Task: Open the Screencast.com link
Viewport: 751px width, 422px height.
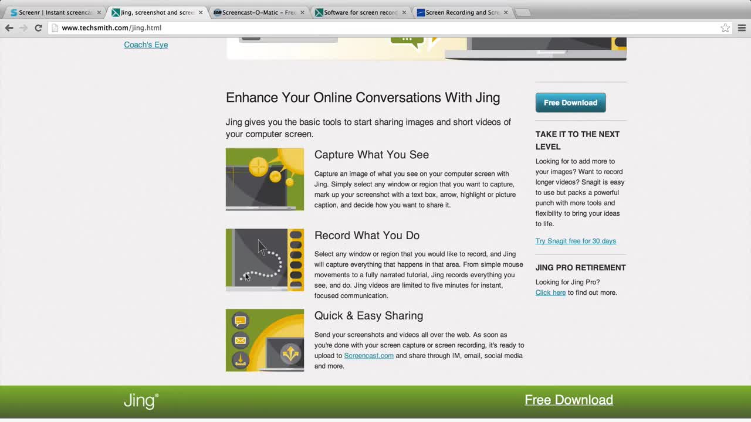Action: tap(368, 356)
